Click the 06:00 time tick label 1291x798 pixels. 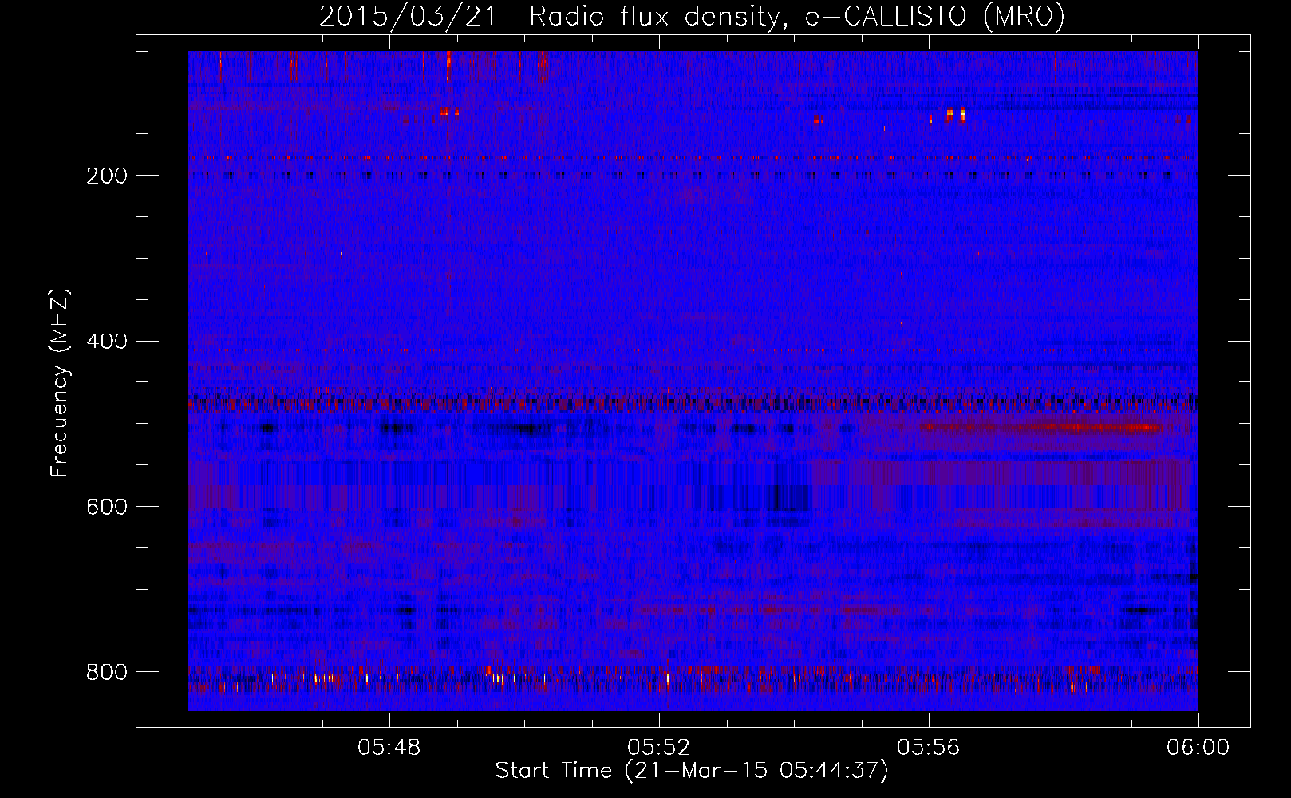(1198, 748)
